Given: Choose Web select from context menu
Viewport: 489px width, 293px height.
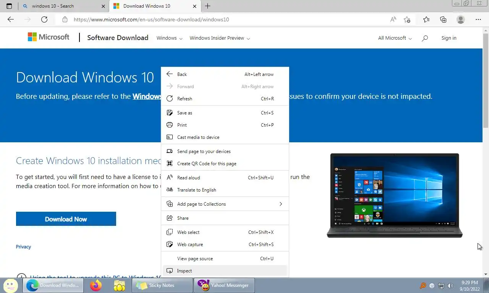Looking at the screenshot, I should tap(225, 232).
